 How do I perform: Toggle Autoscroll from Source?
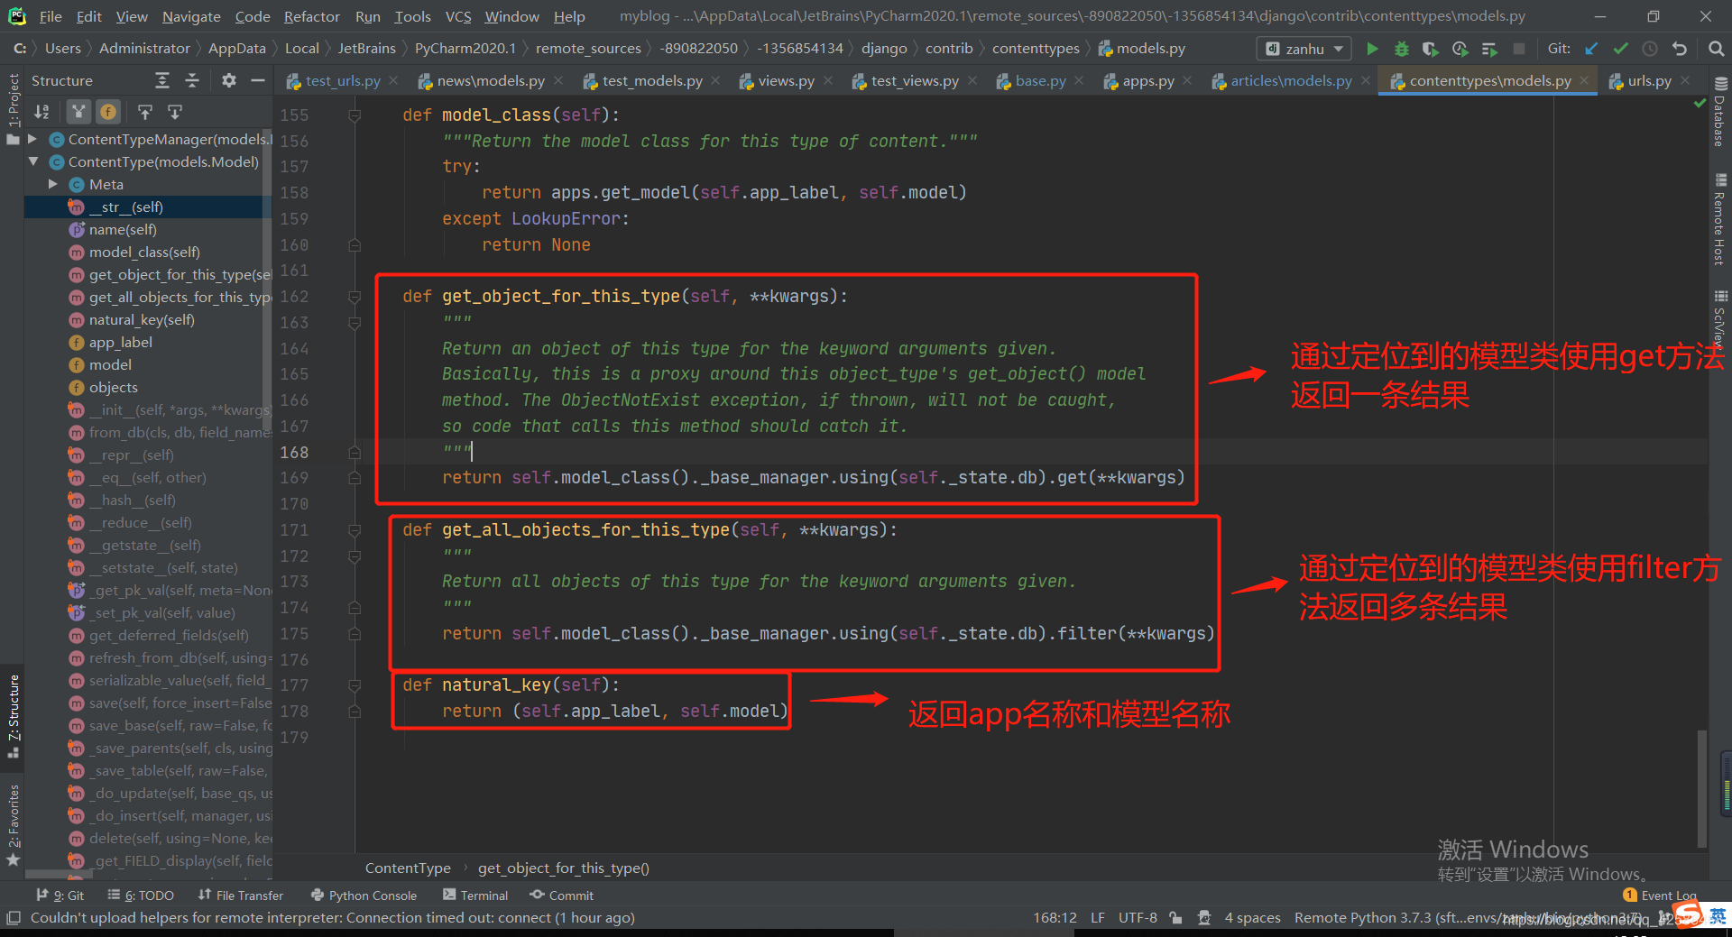click(175, 112)
